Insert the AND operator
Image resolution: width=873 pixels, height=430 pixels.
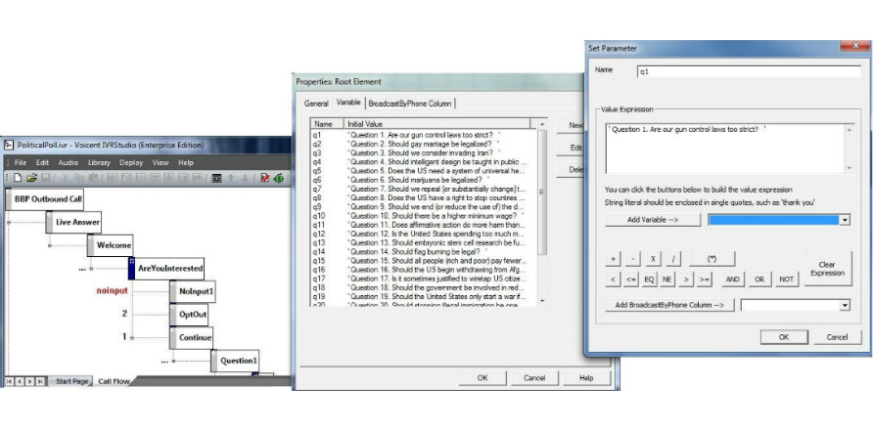(x=732, y=279)
